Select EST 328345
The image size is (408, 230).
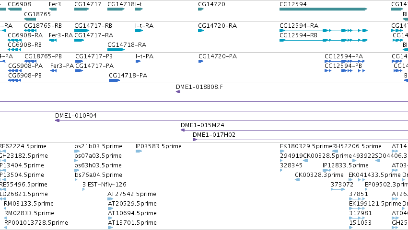tap(291, 165)
